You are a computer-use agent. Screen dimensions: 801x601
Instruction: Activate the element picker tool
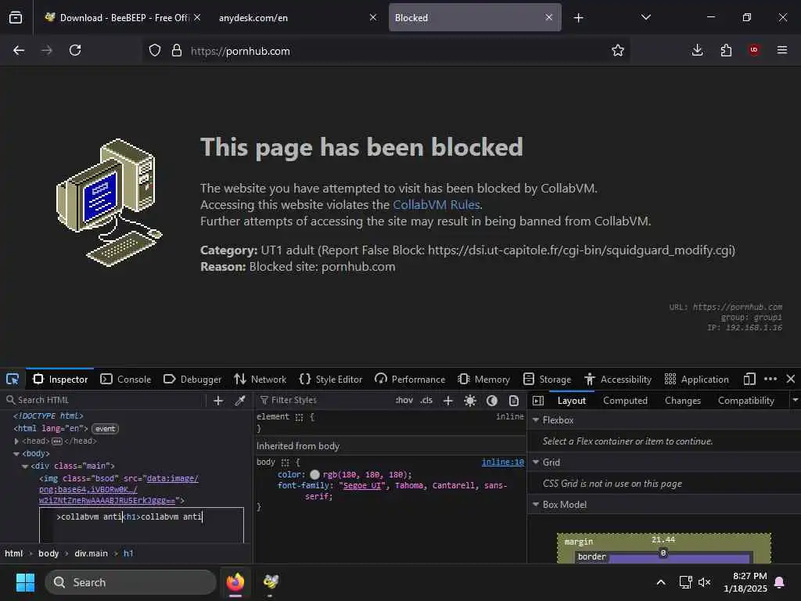pyautogui.click(x=13, y=380)
